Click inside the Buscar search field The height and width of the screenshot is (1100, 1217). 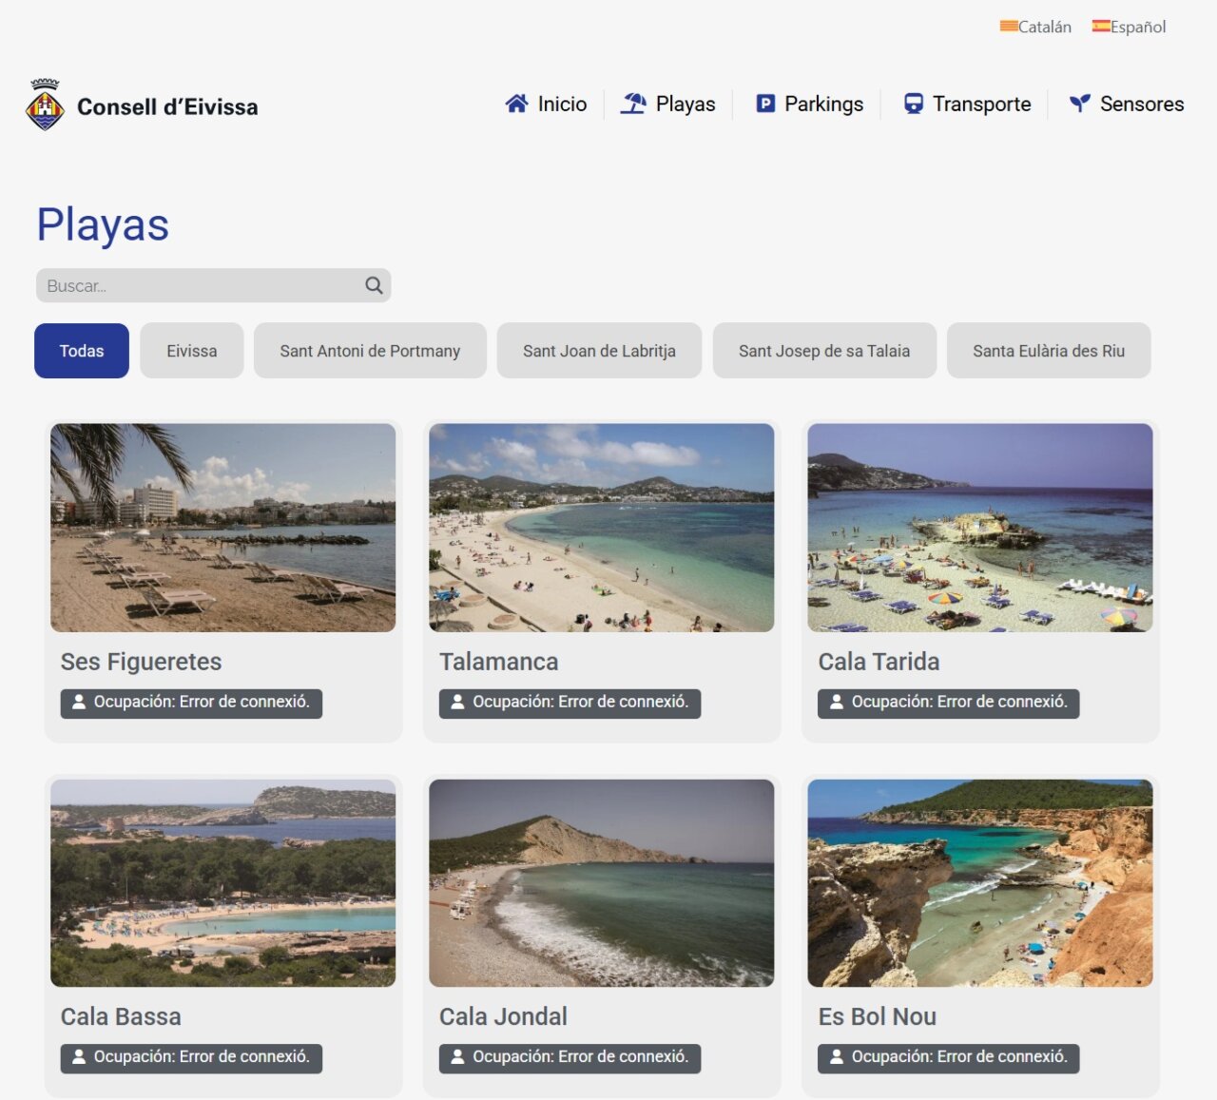[200, 285]
